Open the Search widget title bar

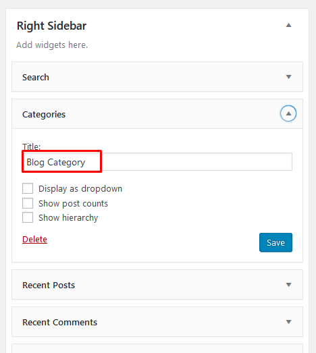tap(157, 77)
